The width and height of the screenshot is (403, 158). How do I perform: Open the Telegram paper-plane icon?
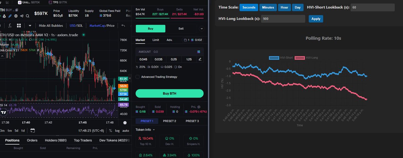pos(21,16)
